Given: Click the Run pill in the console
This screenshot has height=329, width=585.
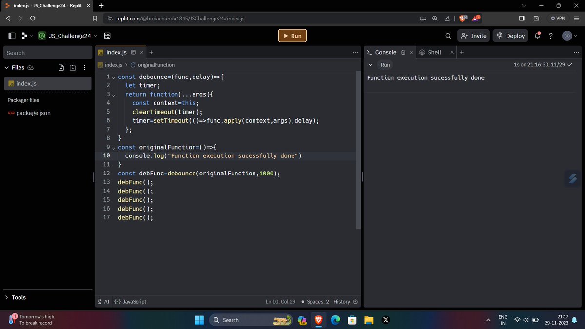Looking at the screenshot, I should coord(385,65).
